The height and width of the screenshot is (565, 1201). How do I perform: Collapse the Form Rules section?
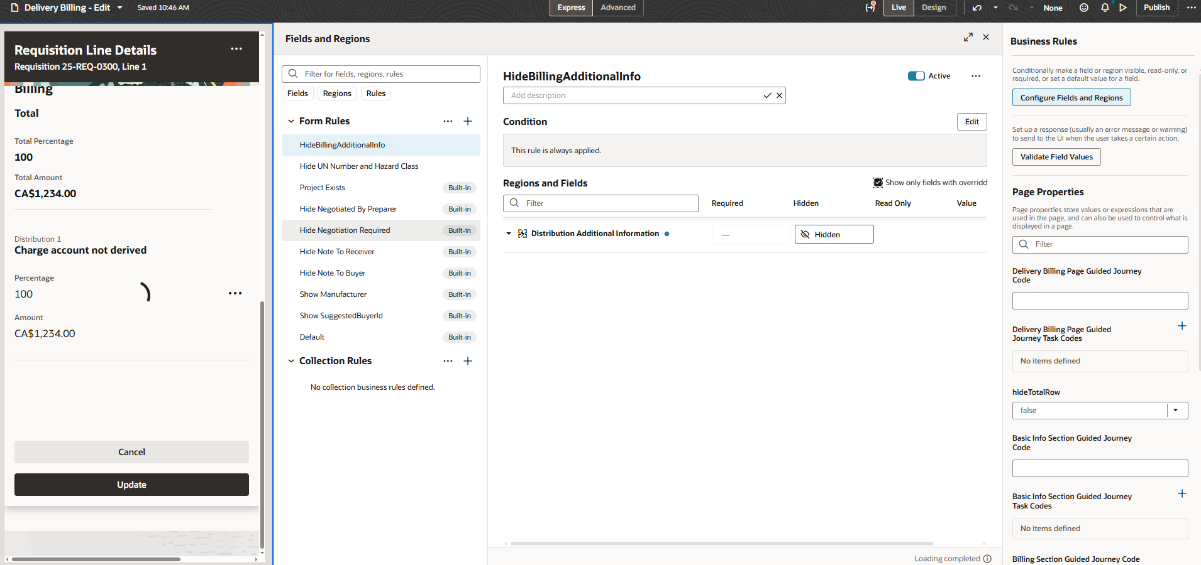click(291, 121)
